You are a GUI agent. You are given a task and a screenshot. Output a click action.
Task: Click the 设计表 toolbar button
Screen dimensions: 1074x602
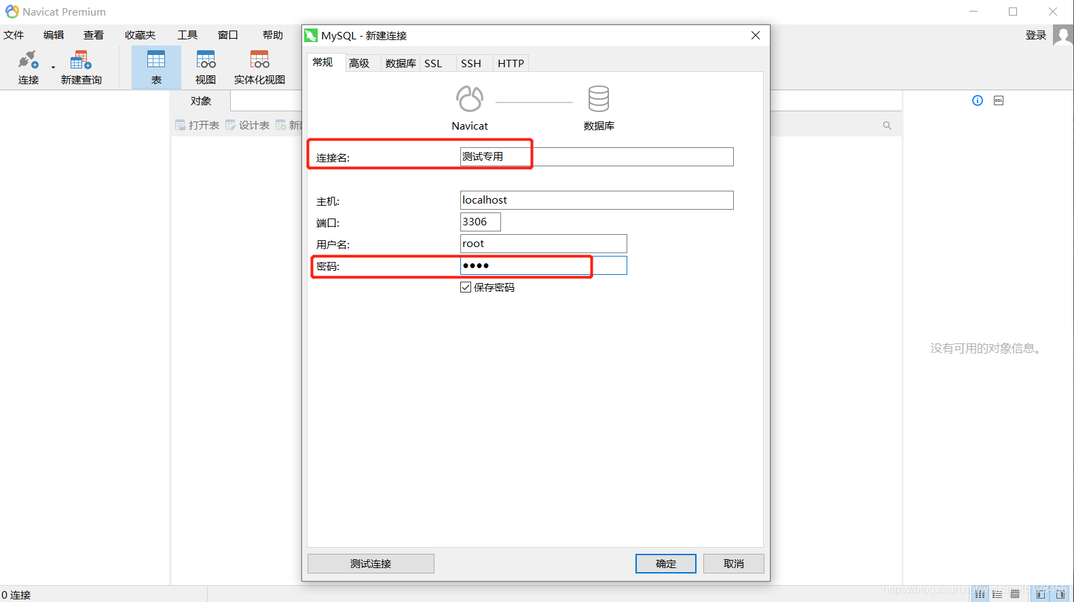247,126
